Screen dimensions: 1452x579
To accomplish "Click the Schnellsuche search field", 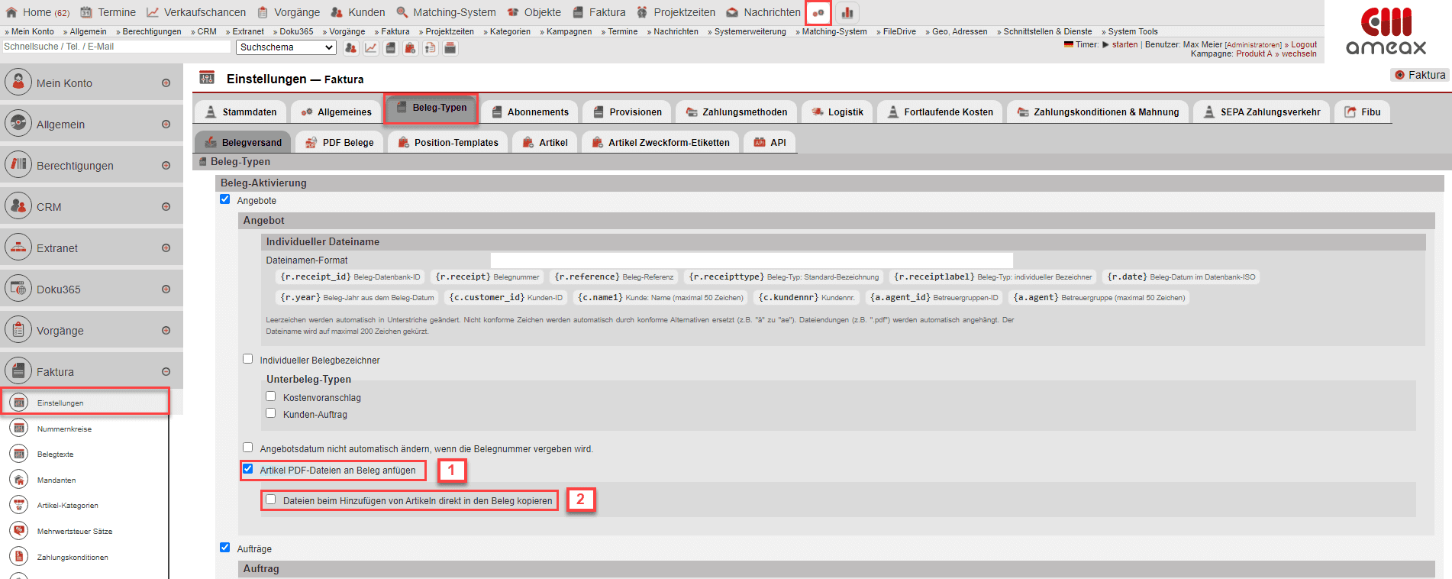I will [x=116, y=47].
